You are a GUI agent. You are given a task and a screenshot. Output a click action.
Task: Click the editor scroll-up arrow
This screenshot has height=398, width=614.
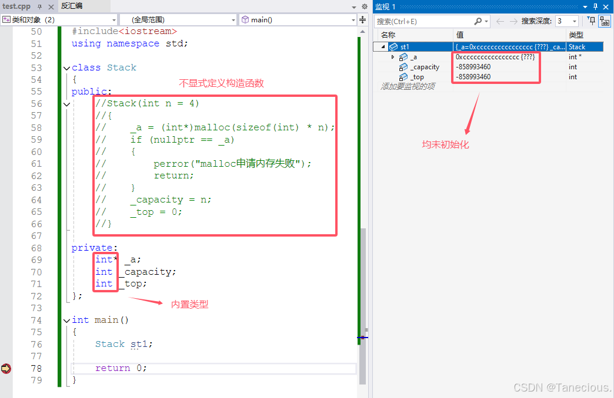(x=363, y=32)
